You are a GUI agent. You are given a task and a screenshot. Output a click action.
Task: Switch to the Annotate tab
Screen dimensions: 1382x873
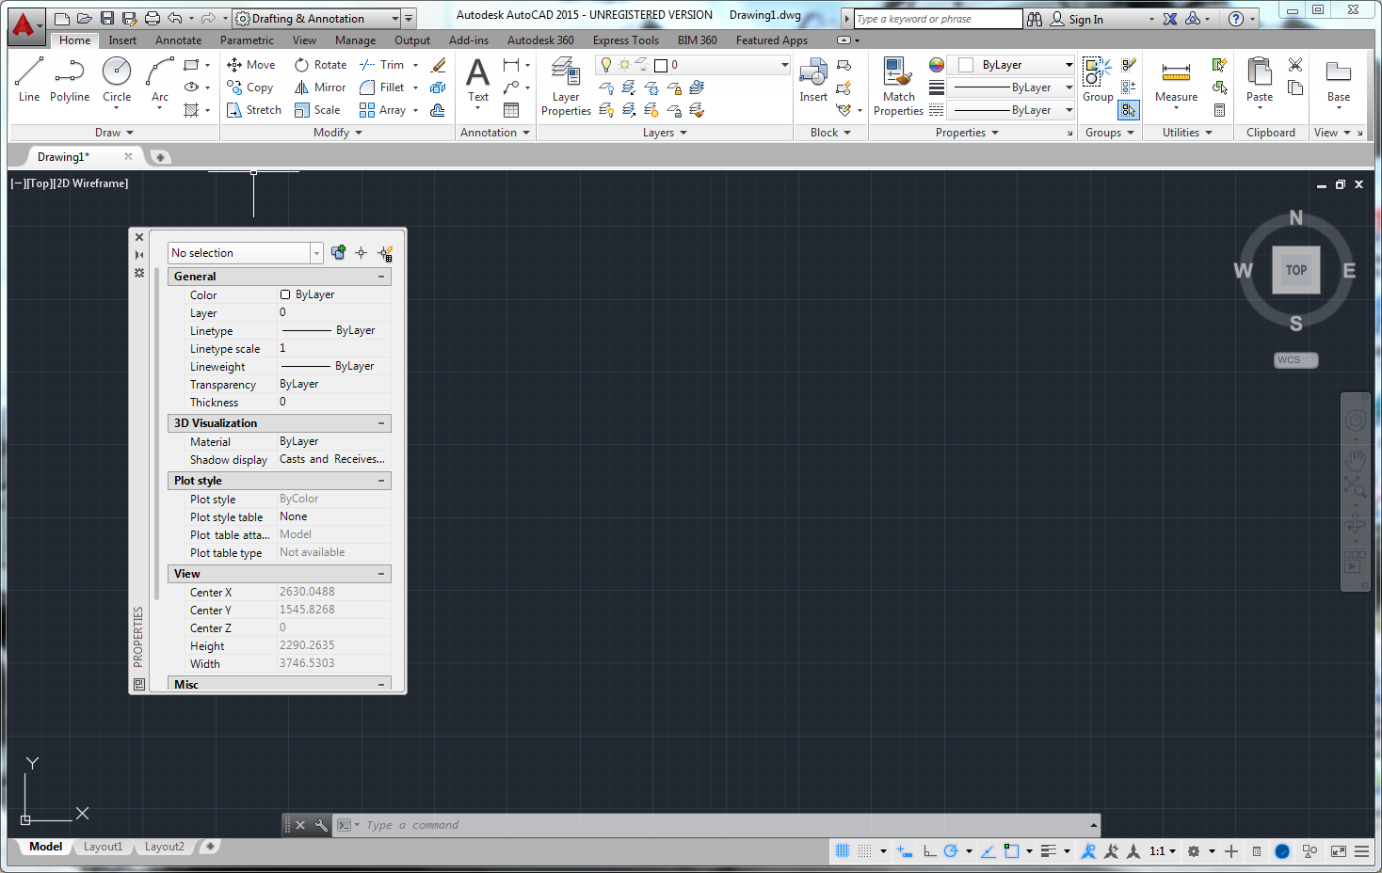pyautogui.click(x=179, y=40)
